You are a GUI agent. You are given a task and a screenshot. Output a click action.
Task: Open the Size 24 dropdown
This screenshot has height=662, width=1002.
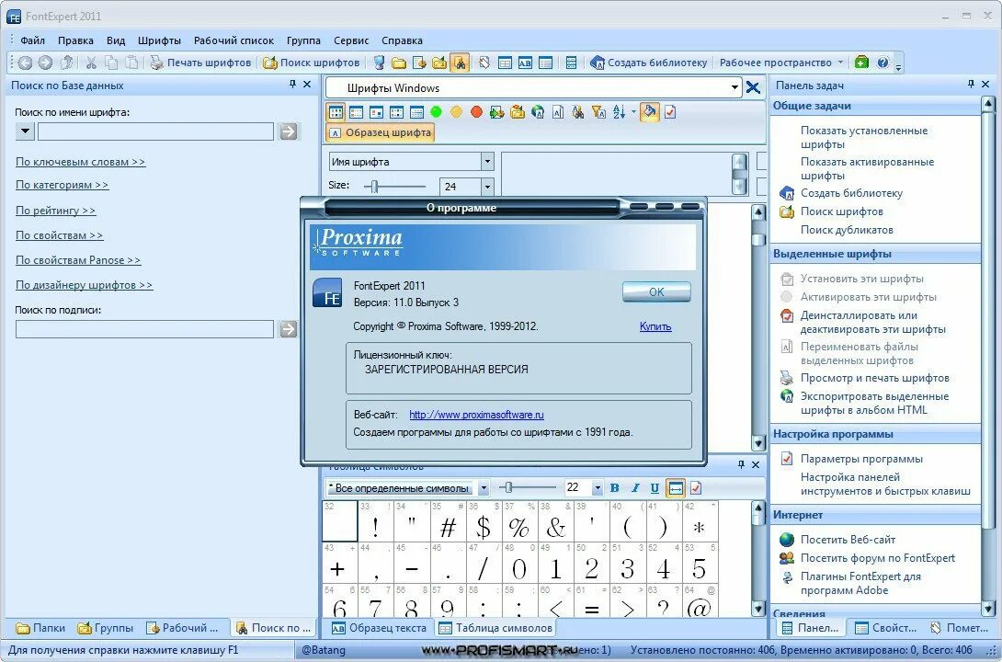tap(487, 187)
